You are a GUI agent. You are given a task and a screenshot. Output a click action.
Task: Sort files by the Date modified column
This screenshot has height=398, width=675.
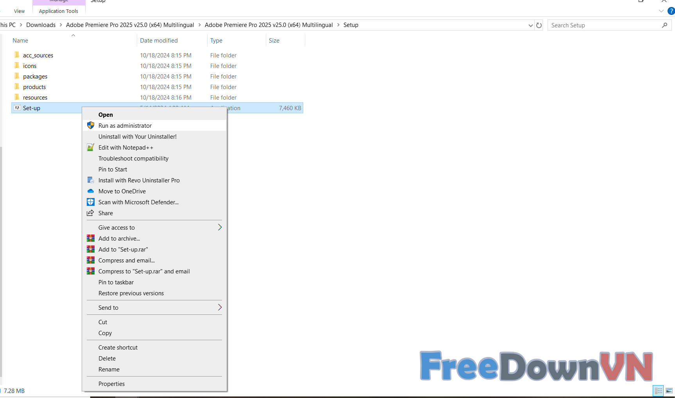click(159, 41)
